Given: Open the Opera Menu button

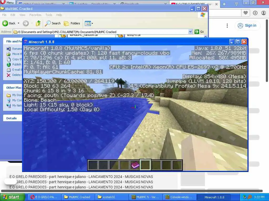Looking at the screenshot, I should point(8,2).
